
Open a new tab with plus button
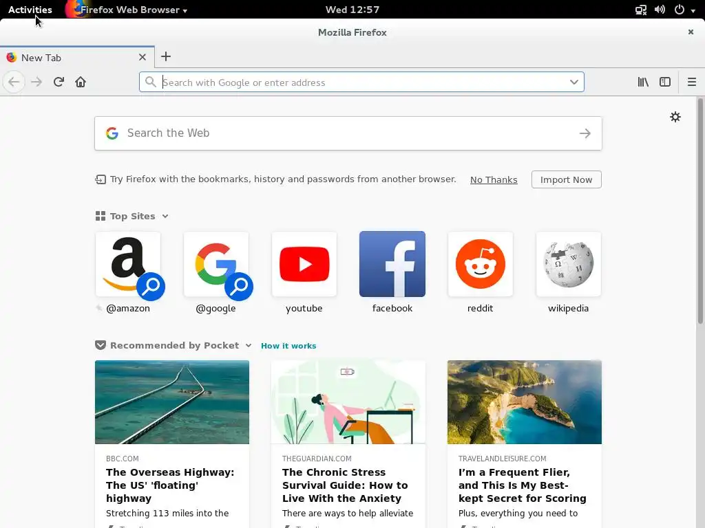[x=166, y=56]
